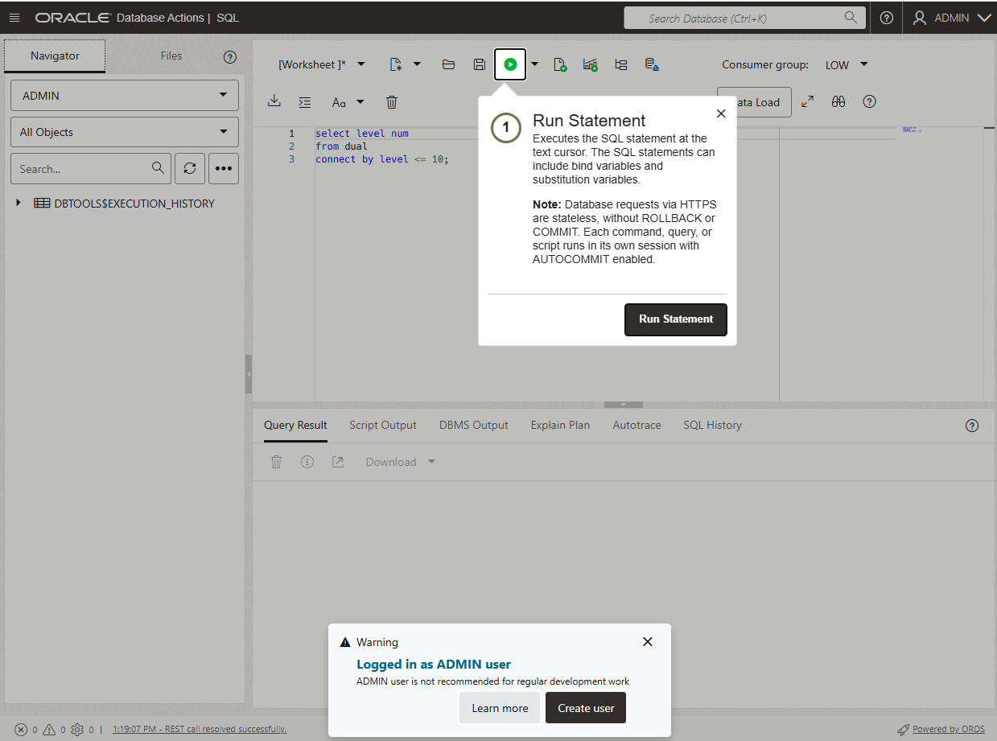Expand the Run Statement dropdown arrow
The height and width of the screenshot is (741, 997).
534,64
